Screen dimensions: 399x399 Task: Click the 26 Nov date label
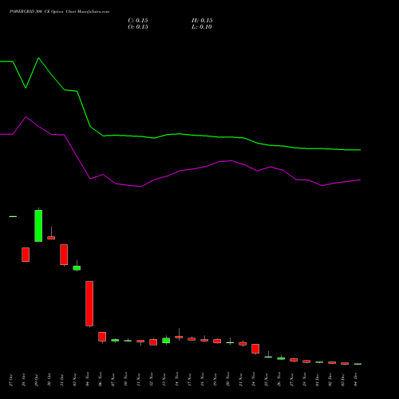[279, 379]
